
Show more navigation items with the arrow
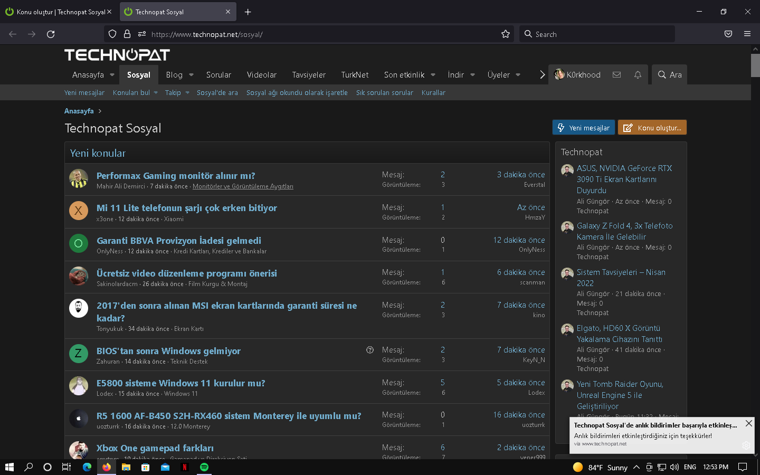pos(542,75)
